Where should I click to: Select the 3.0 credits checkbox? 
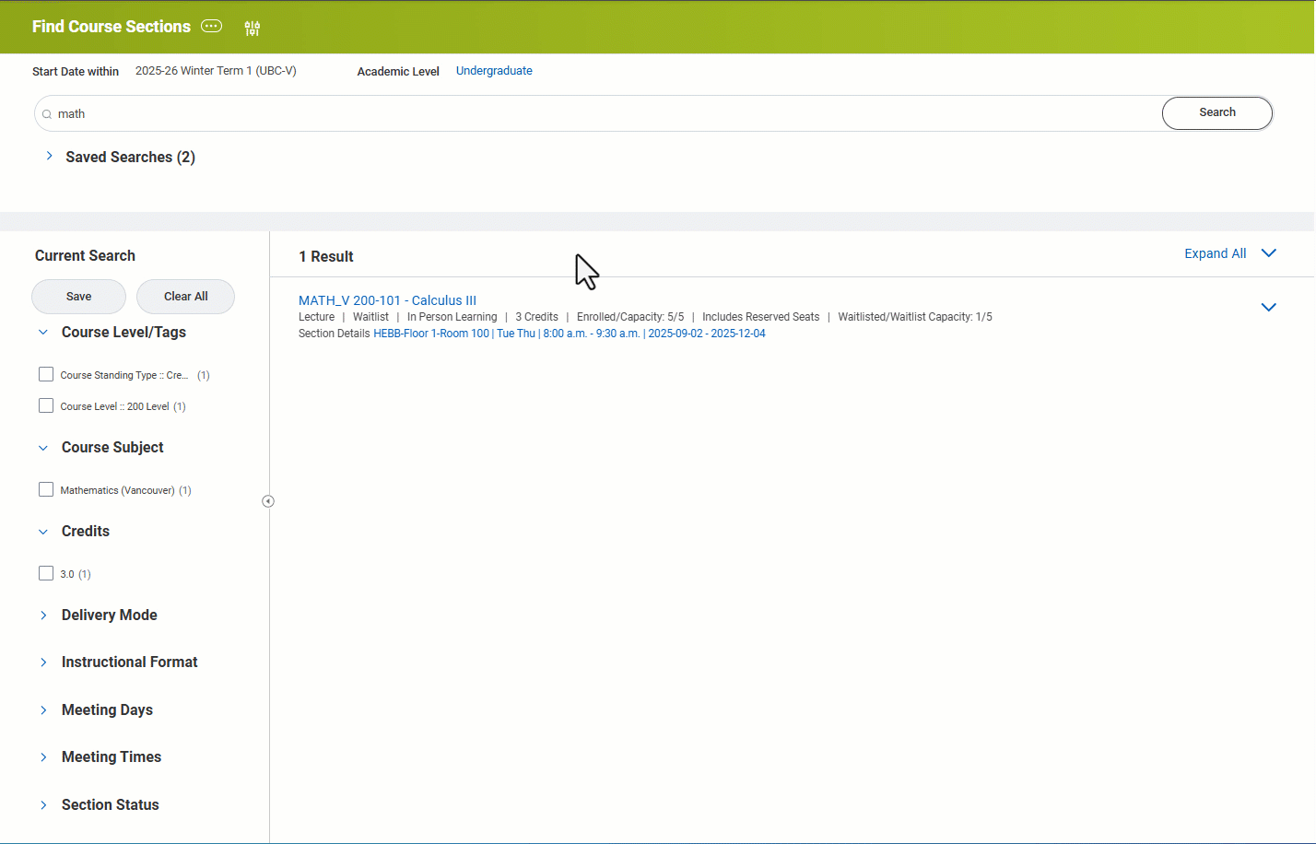coord(46,573)
